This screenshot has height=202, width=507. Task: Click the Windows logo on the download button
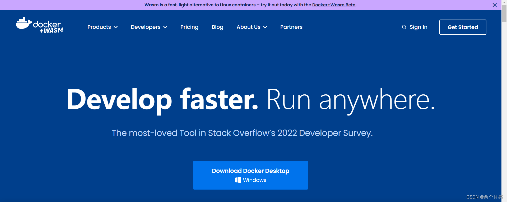pos(238,180)
